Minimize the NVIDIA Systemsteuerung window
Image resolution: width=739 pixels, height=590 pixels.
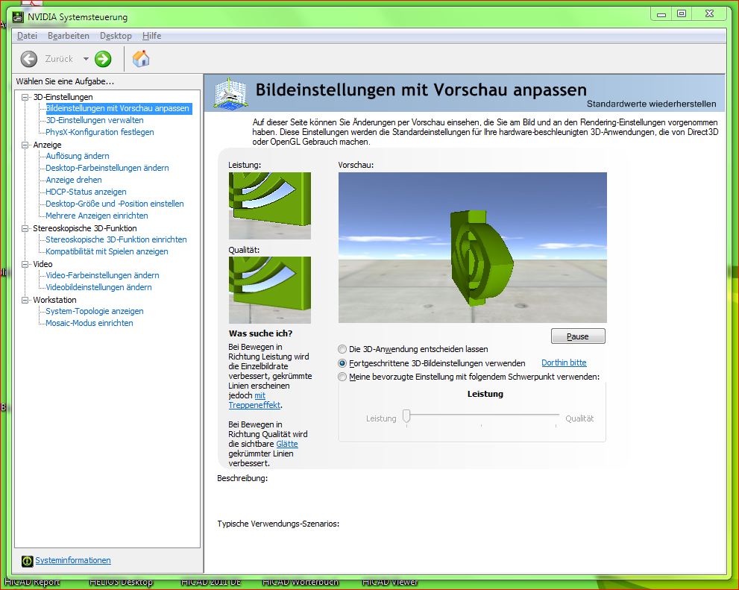[x=661, y=14]
